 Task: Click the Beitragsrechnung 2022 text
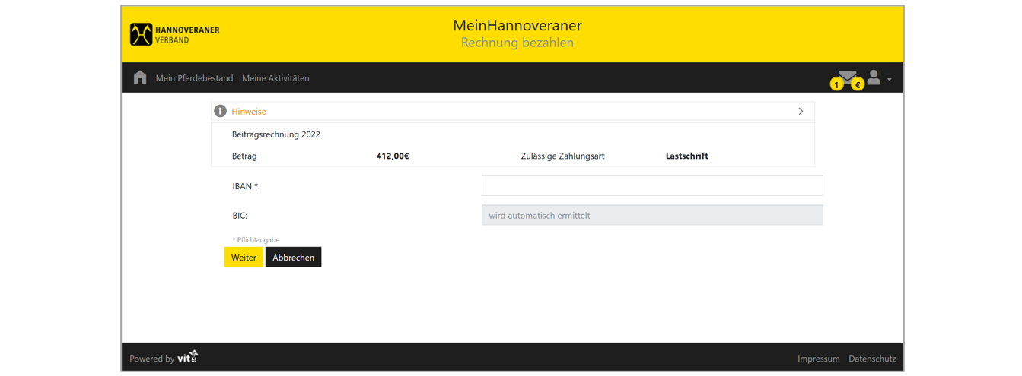[276, 134]
